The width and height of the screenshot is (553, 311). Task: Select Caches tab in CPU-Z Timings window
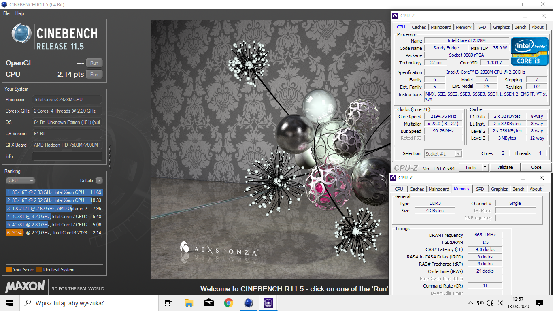click(417, 189)
